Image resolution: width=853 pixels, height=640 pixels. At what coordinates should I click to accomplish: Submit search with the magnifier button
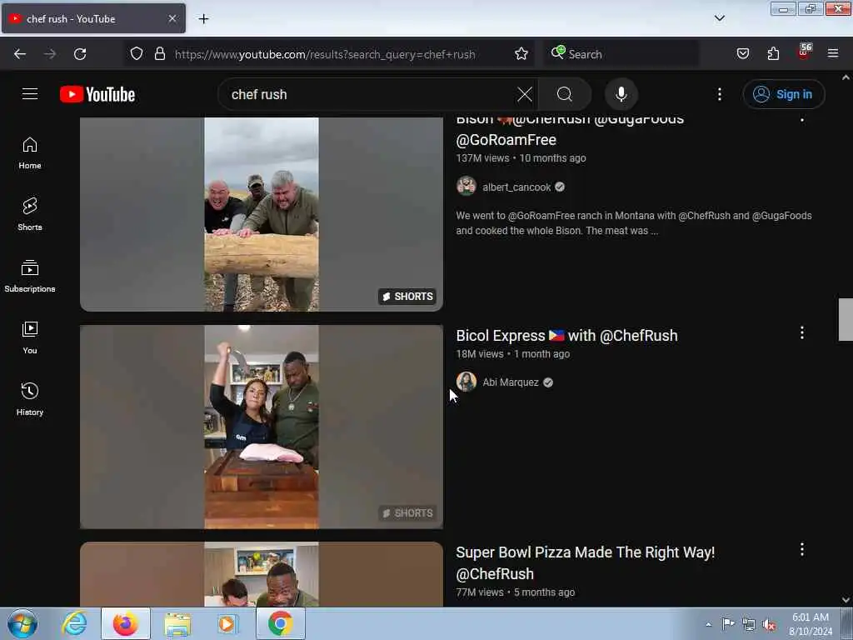(565, 94)
